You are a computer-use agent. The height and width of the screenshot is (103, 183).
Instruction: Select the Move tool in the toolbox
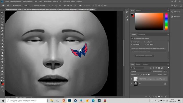(2, 13)
